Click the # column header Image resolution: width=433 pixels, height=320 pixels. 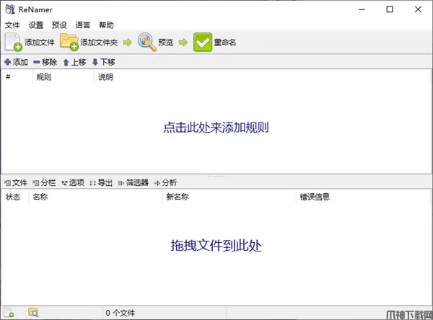[17, 77]
